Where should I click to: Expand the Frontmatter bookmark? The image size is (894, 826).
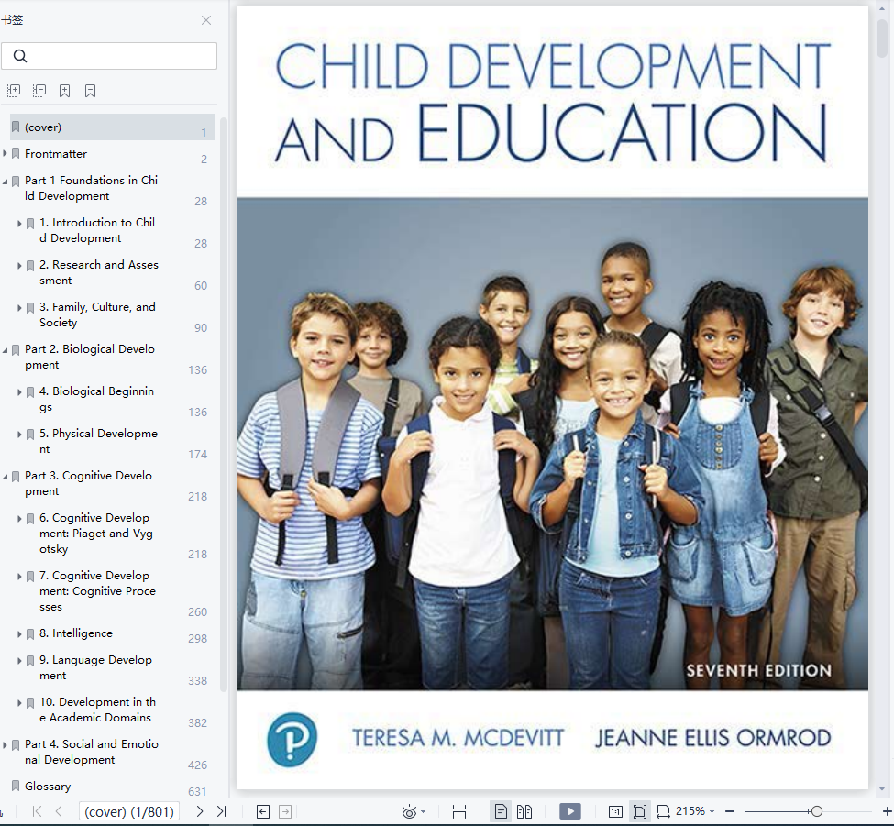[6, 153]
